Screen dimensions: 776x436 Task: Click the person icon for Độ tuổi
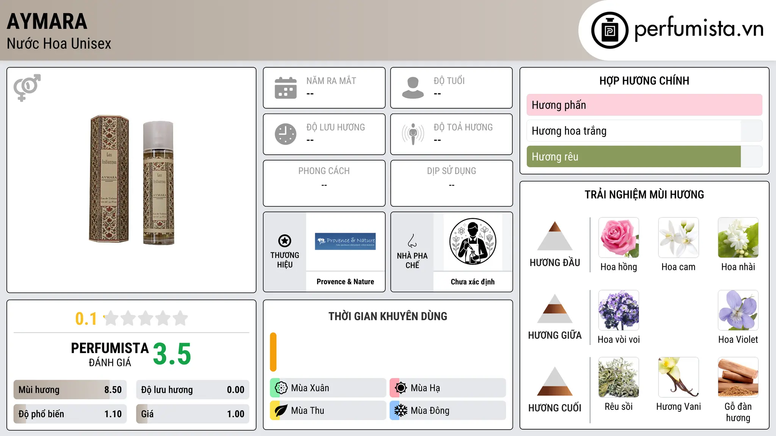click(413, 88)
